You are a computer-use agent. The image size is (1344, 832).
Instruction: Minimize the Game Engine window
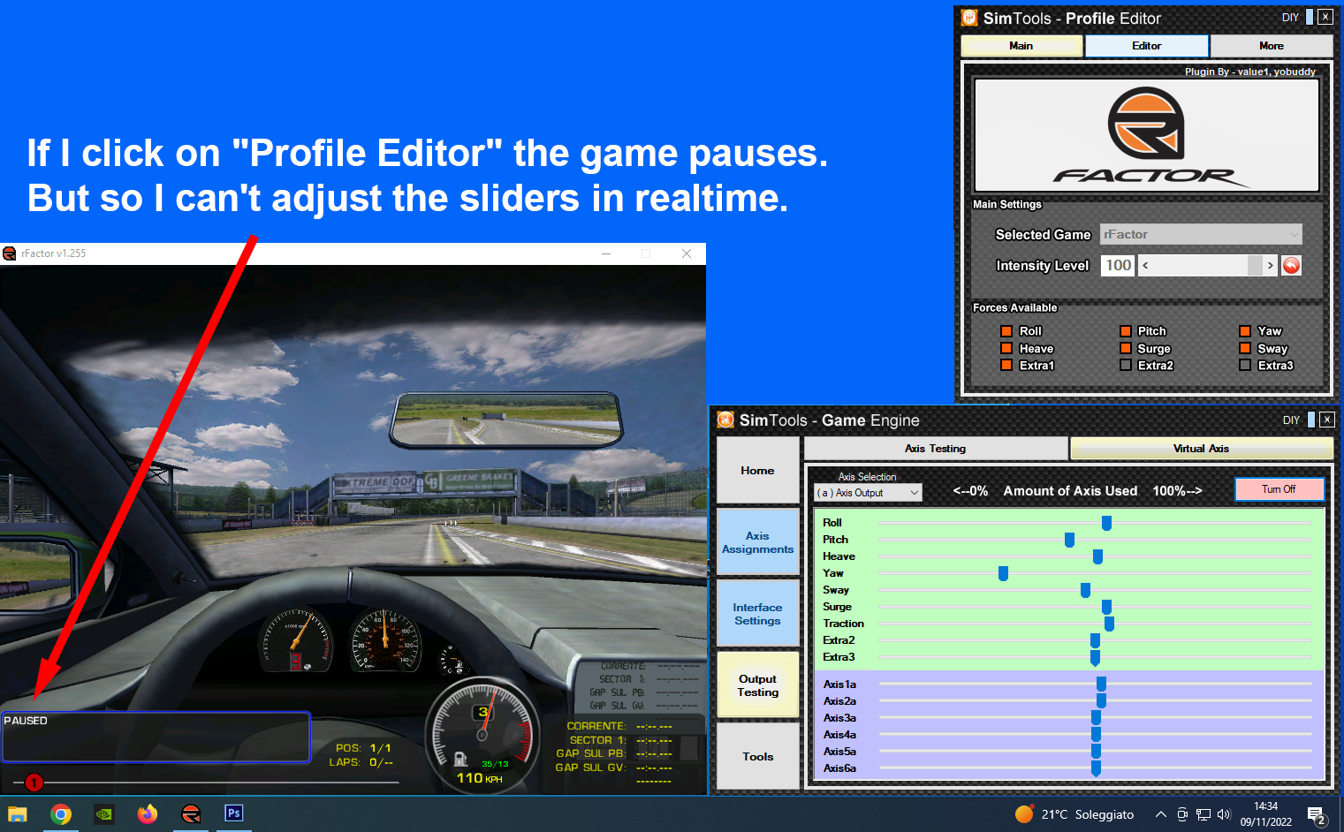tap(1311, 420)
